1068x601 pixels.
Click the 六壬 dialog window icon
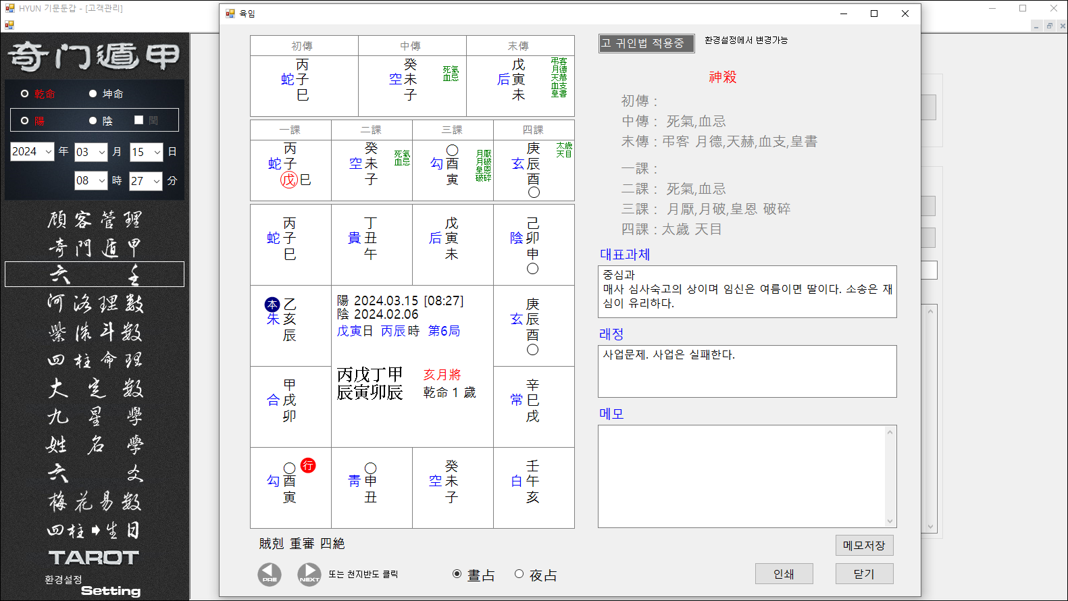(x=230, y=14)
